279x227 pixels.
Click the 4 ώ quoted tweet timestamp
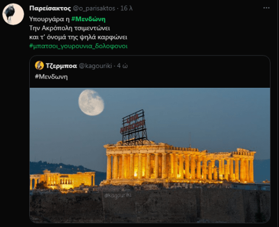[122, 66]
